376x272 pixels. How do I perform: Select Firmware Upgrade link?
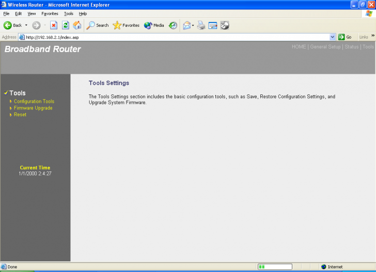click(x=33, y=108)
